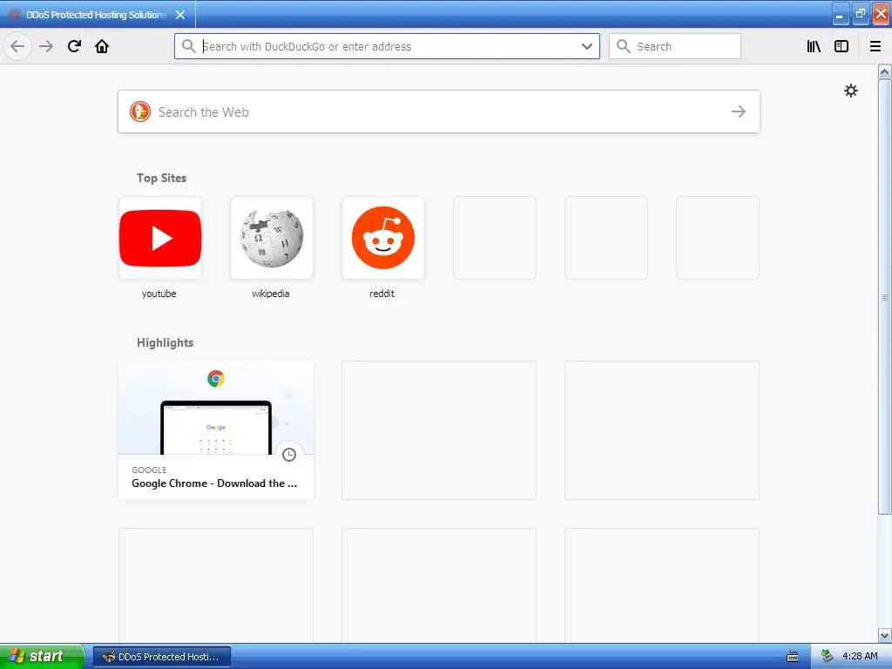This screenshot has height=669, width=892.
Task: Close the DDoS Protected Hosting tab
Action: (x=180, y=15)
